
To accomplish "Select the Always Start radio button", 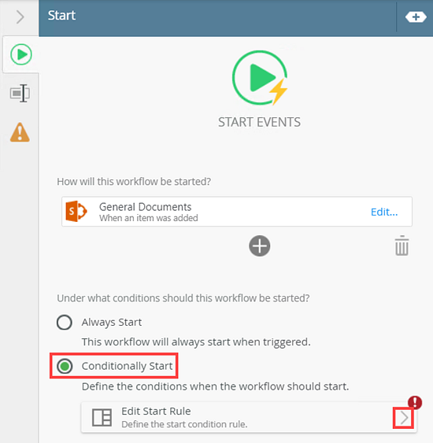I will [x=65, y=322].
